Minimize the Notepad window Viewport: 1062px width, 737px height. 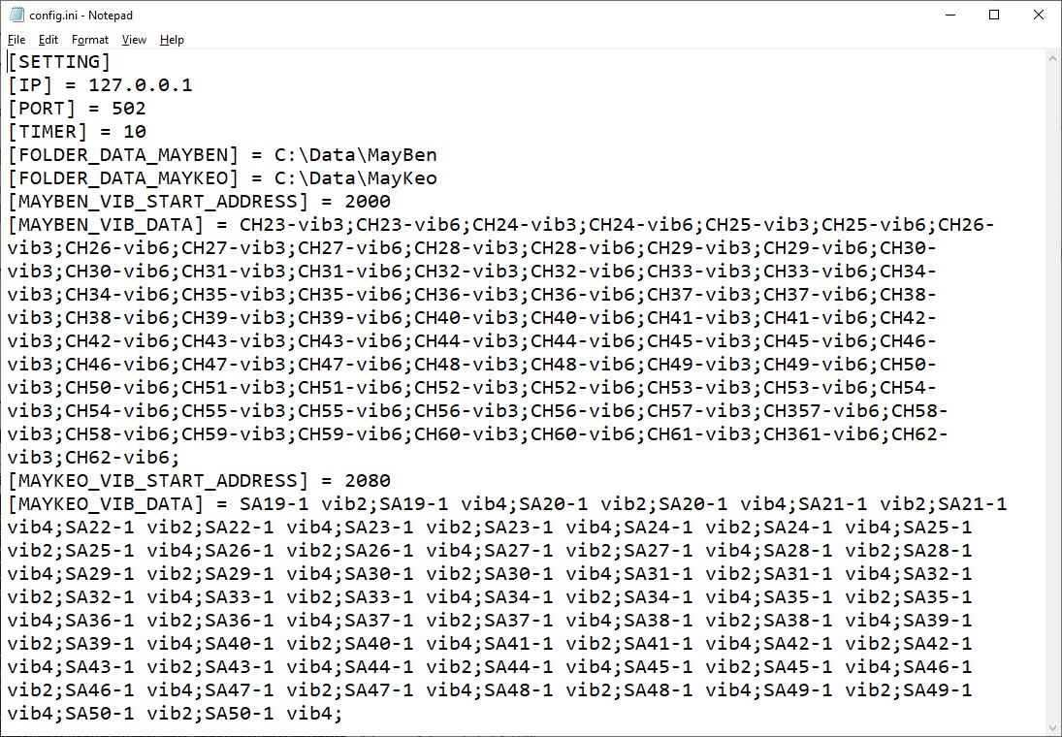(x=949, y=15)
